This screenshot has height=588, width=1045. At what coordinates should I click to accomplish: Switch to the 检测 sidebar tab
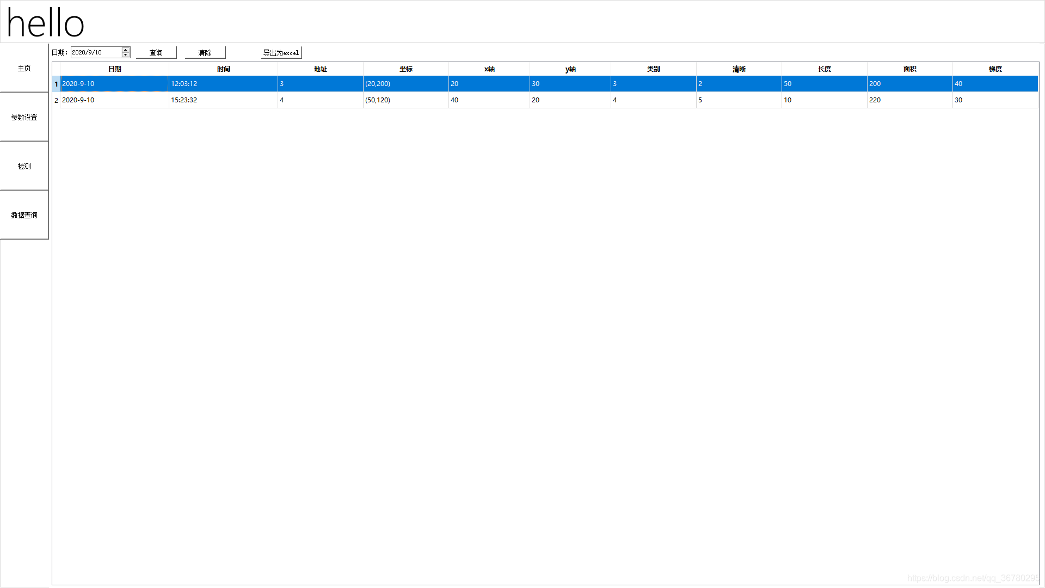24,166
